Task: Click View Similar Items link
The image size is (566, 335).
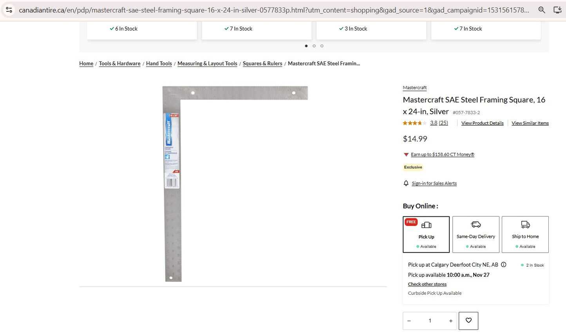Action: 530,123
